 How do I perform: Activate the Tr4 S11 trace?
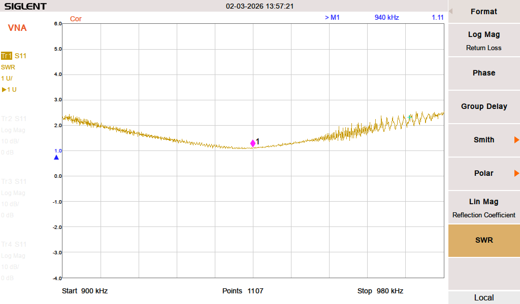(14, 244)
